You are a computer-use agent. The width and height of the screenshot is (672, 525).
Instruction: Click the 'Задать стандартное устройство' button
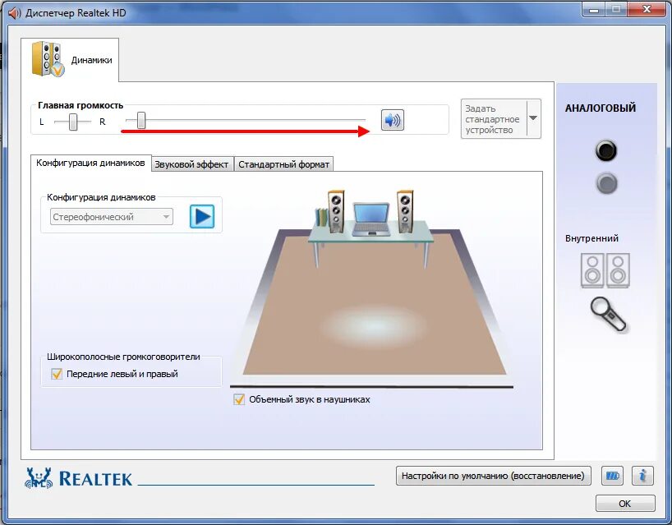click(493, 118)
